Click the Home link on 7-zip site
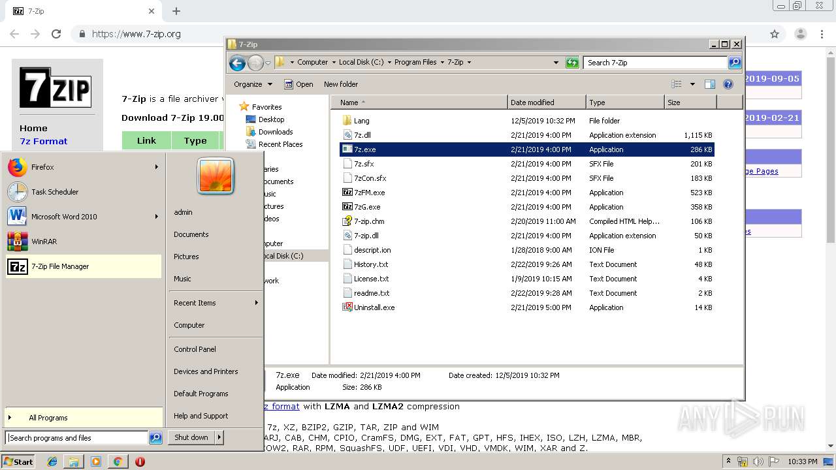Image resolution: width=836 pixels, height=470 pixels. pos(33,128)
